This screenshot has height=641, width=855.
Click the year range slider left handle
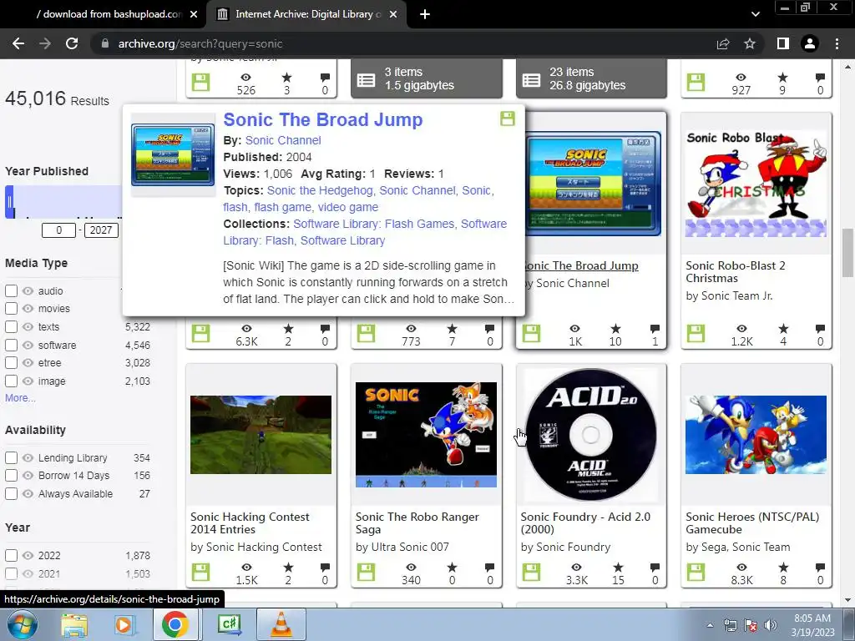point(9,202)
